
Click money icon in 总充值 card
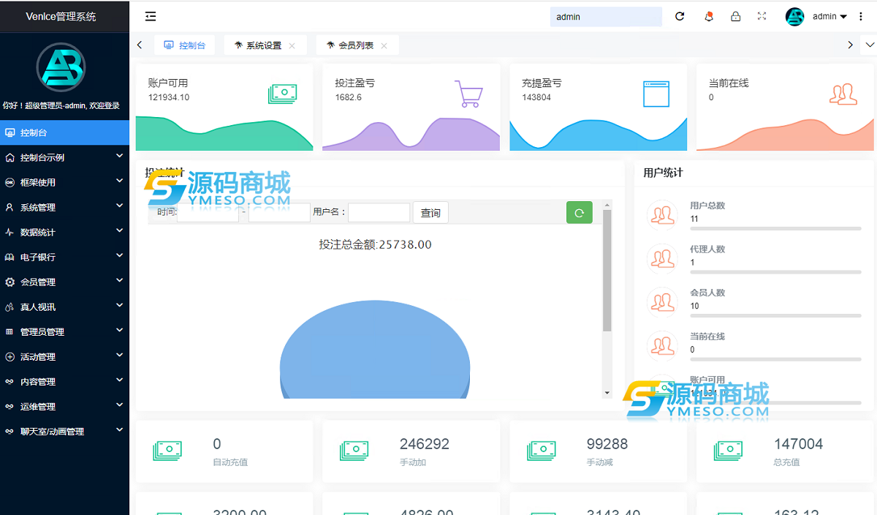(729, 451)
